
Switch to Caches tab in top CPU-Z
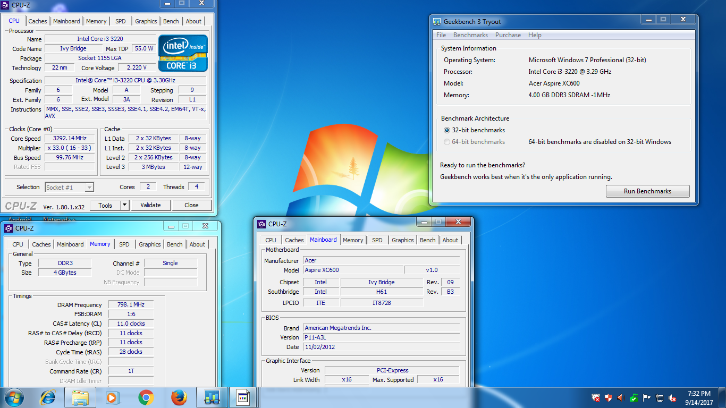[x=38, y=21]
